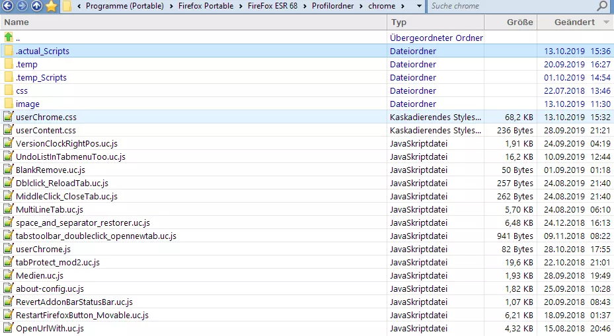
Task: Sort by the Größe column header
Action: [519, 22]
